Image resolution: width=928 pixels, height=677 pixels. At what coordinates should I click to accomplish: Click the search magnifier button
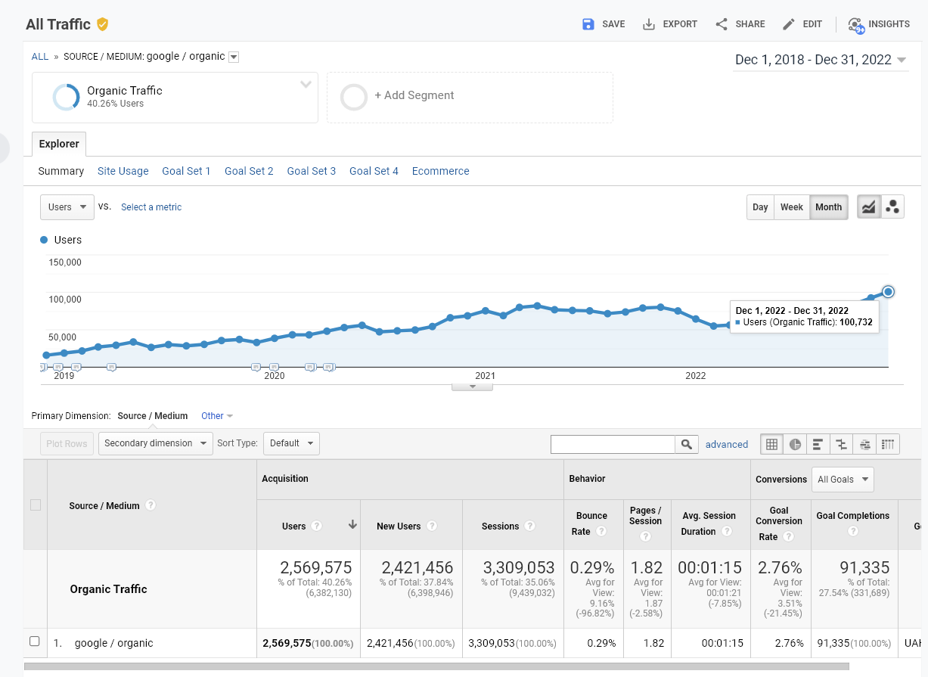[686, 445]
